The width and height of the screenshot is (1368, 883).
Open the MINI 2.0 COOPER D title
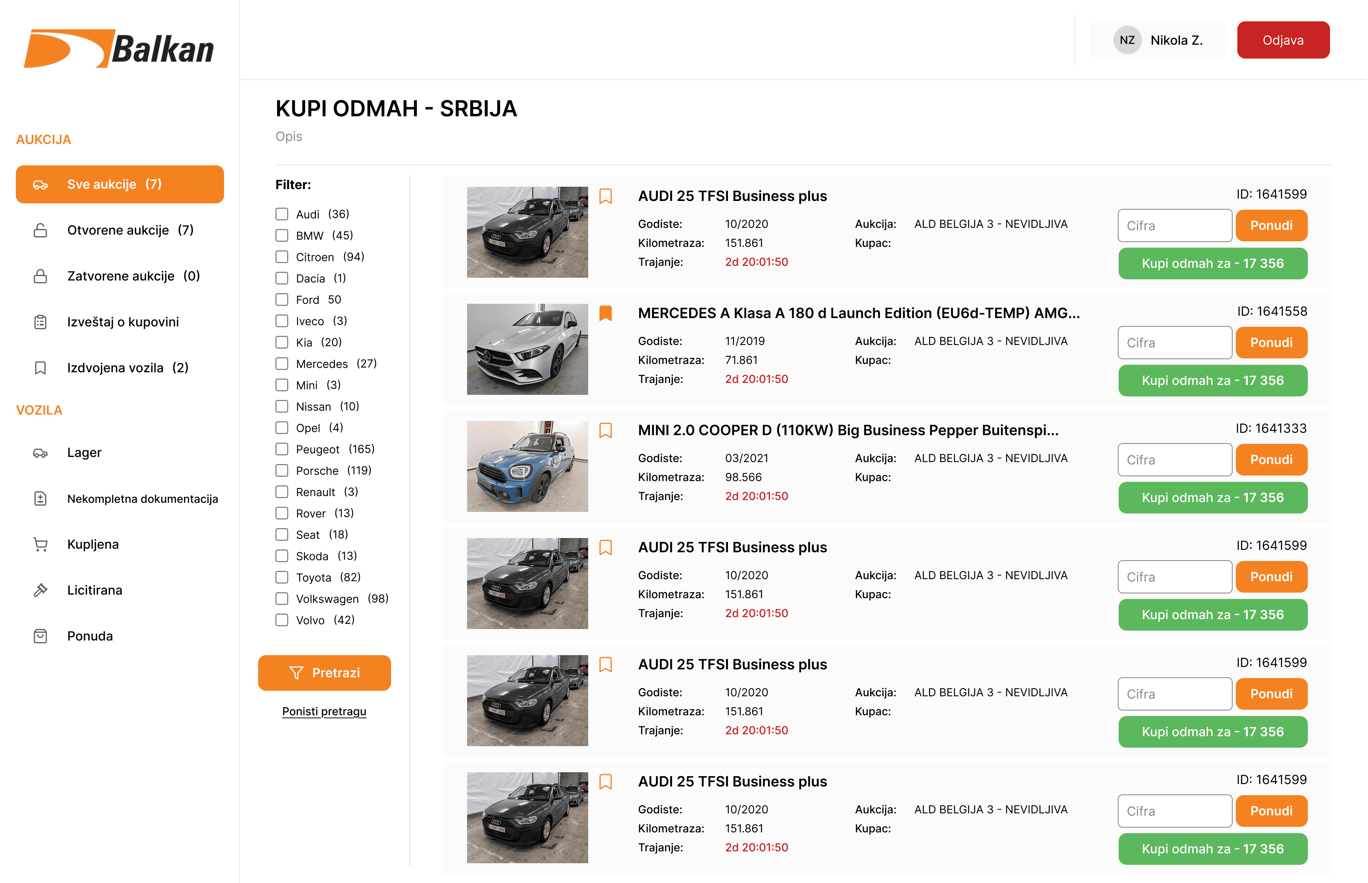(848, 430)
